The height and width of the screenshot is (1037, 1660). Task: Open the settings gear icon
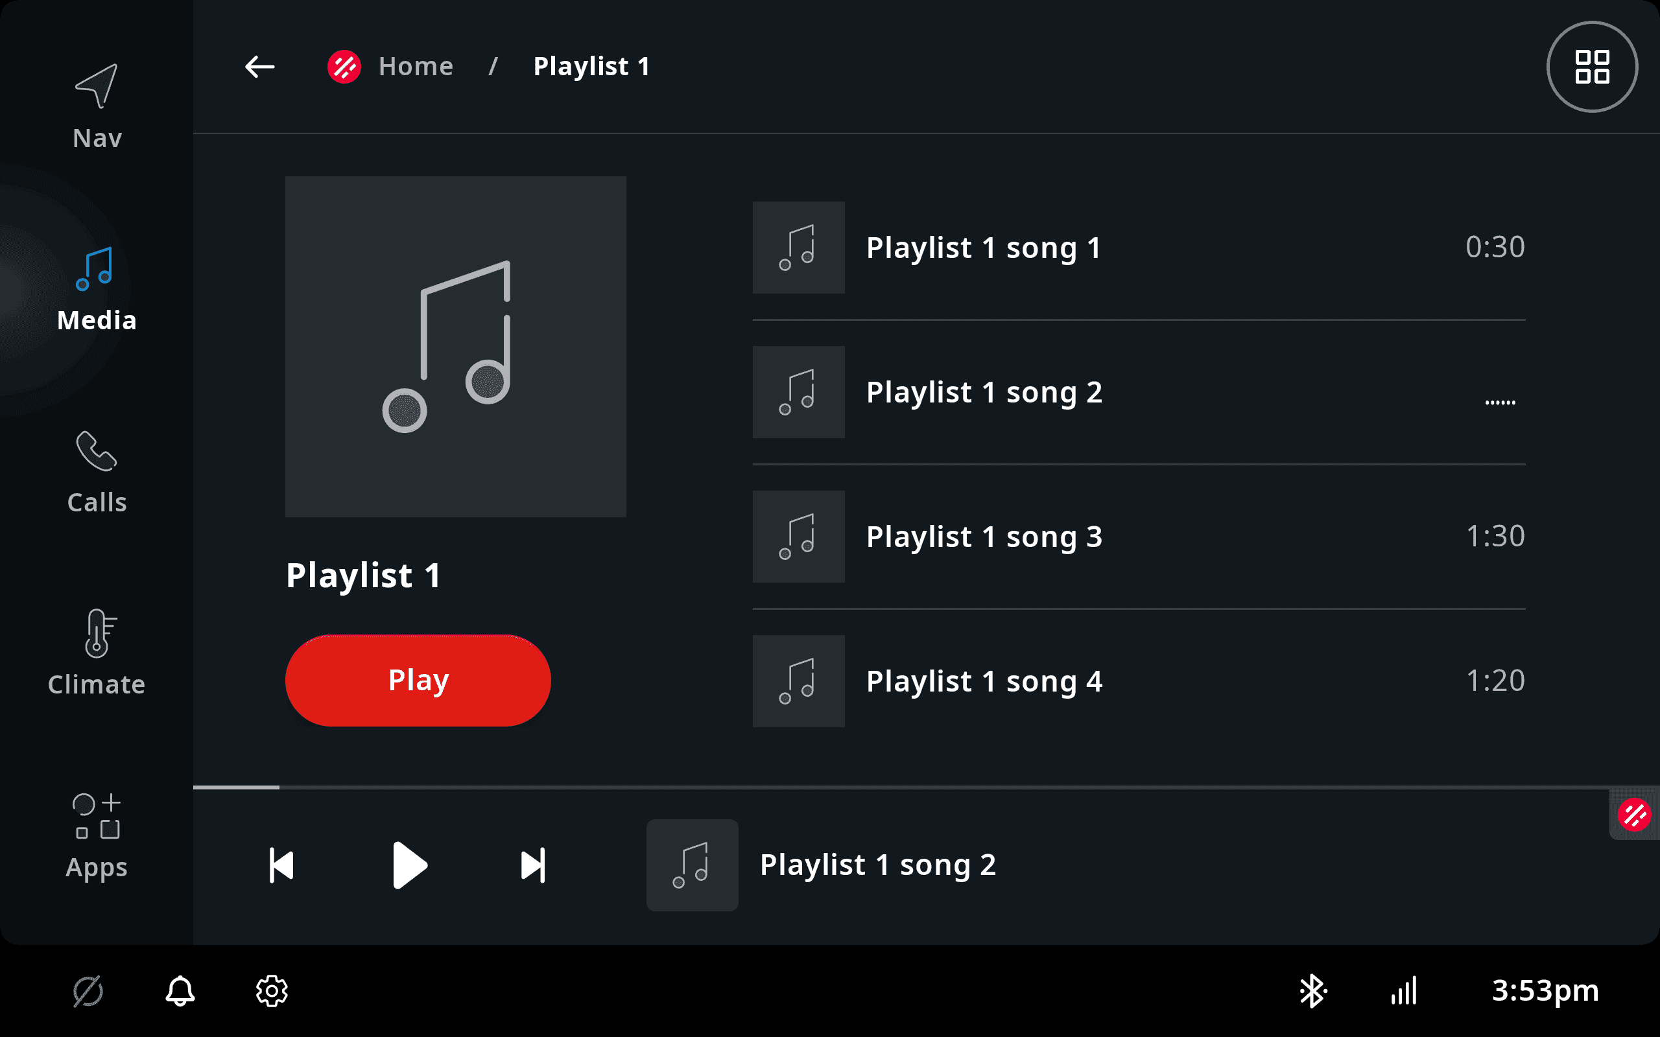(272, 991)
